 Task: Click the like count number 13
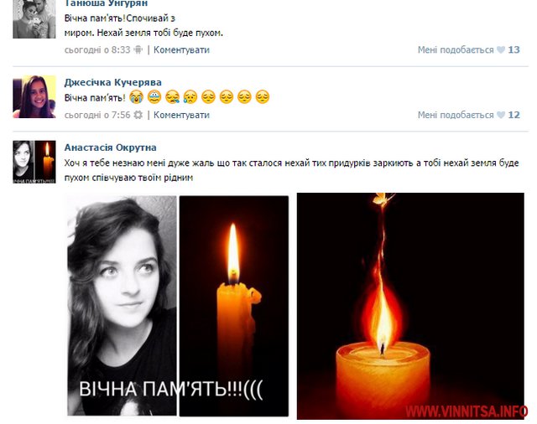[x=514, y=50]
